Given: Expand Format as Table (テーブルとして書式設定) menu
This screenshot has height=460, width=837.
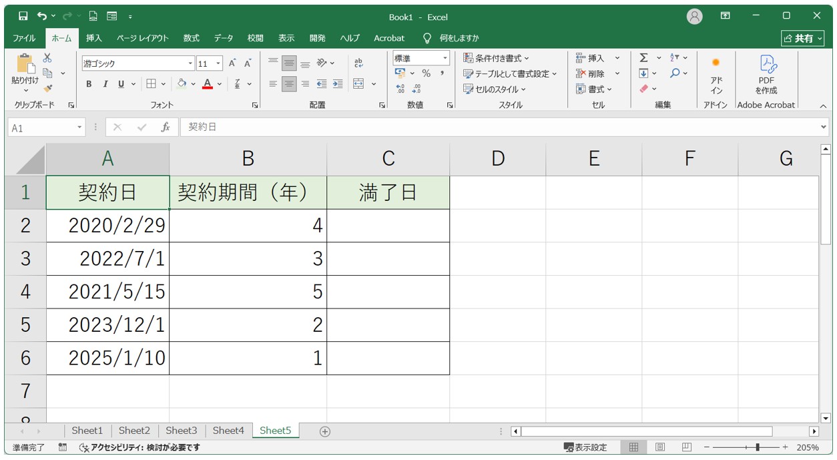Looking at the screenshot, I should point(510,73).
